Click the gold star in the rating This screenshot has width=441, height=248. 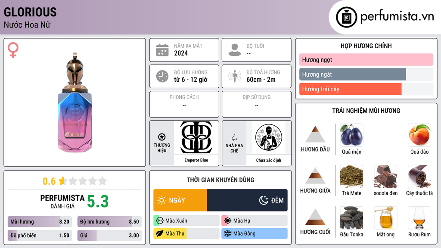tap(62, 181)
